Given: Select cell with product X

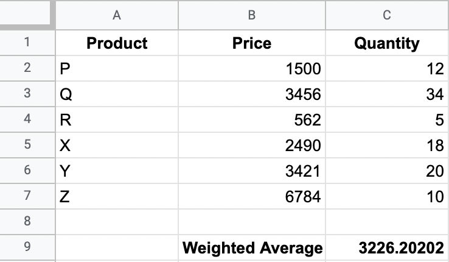Looking at the screenshot, I should coord(117,145).
